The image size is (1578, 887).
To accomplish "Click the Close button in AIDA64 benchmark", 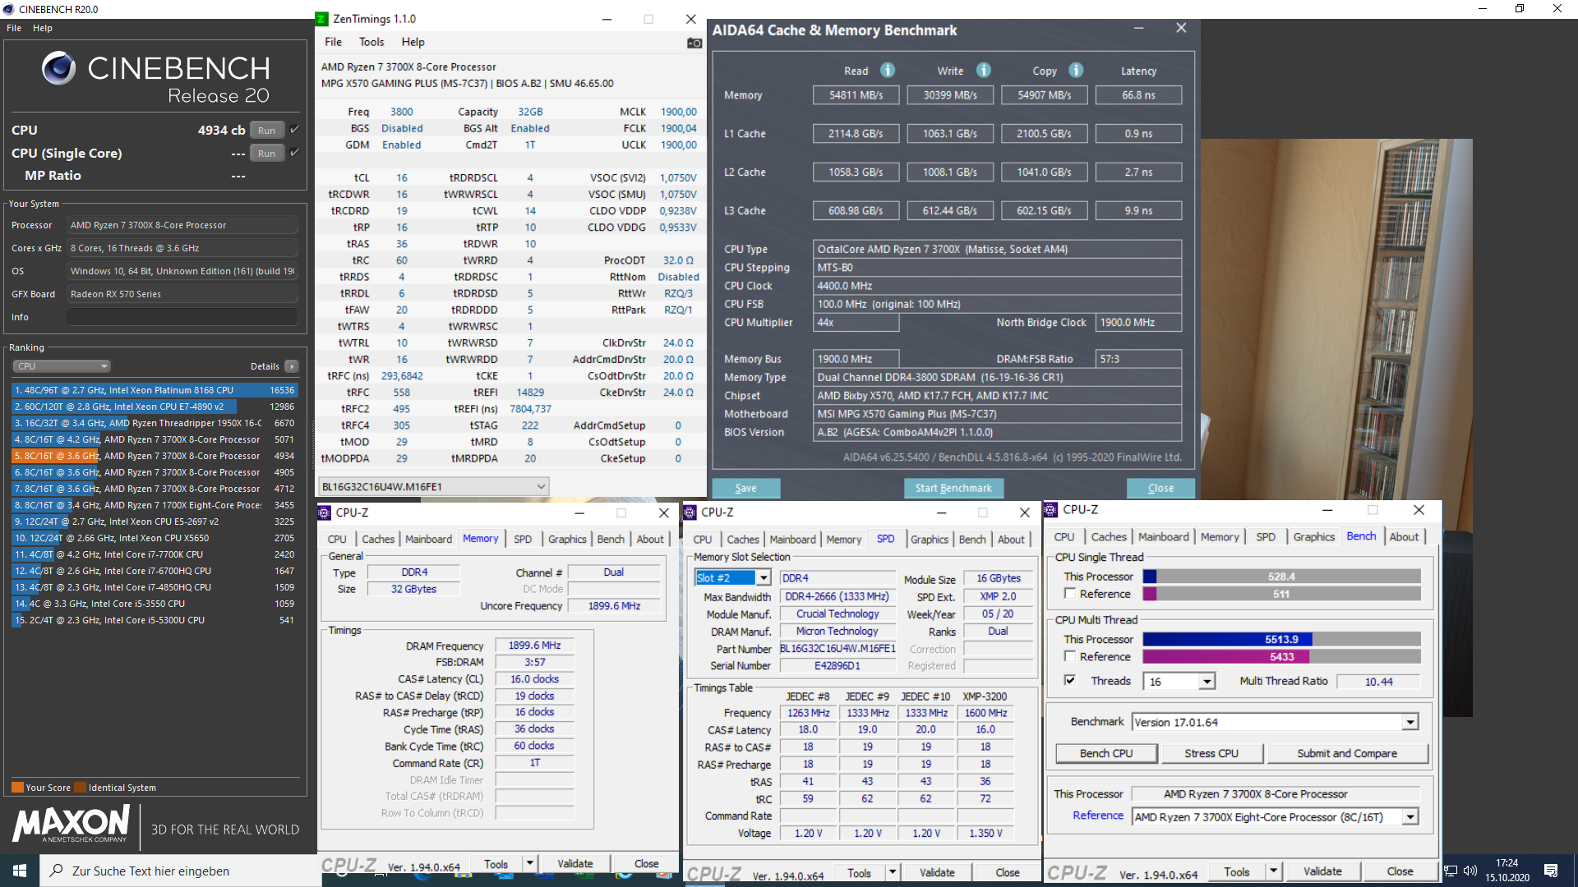I will point(1160,488).
